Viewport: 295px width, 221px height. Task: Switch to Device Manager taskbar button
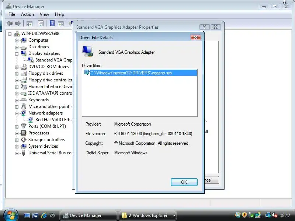pyautogui.click(x=88, y=215)
